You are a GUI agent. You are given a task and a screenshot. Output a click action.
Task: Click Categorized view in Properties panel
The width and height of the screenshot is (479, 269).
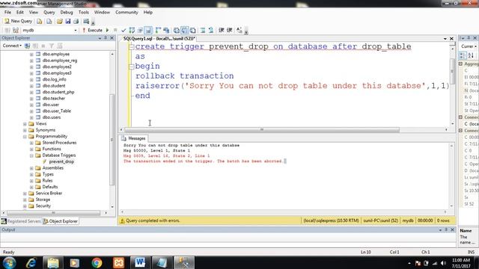463,55
